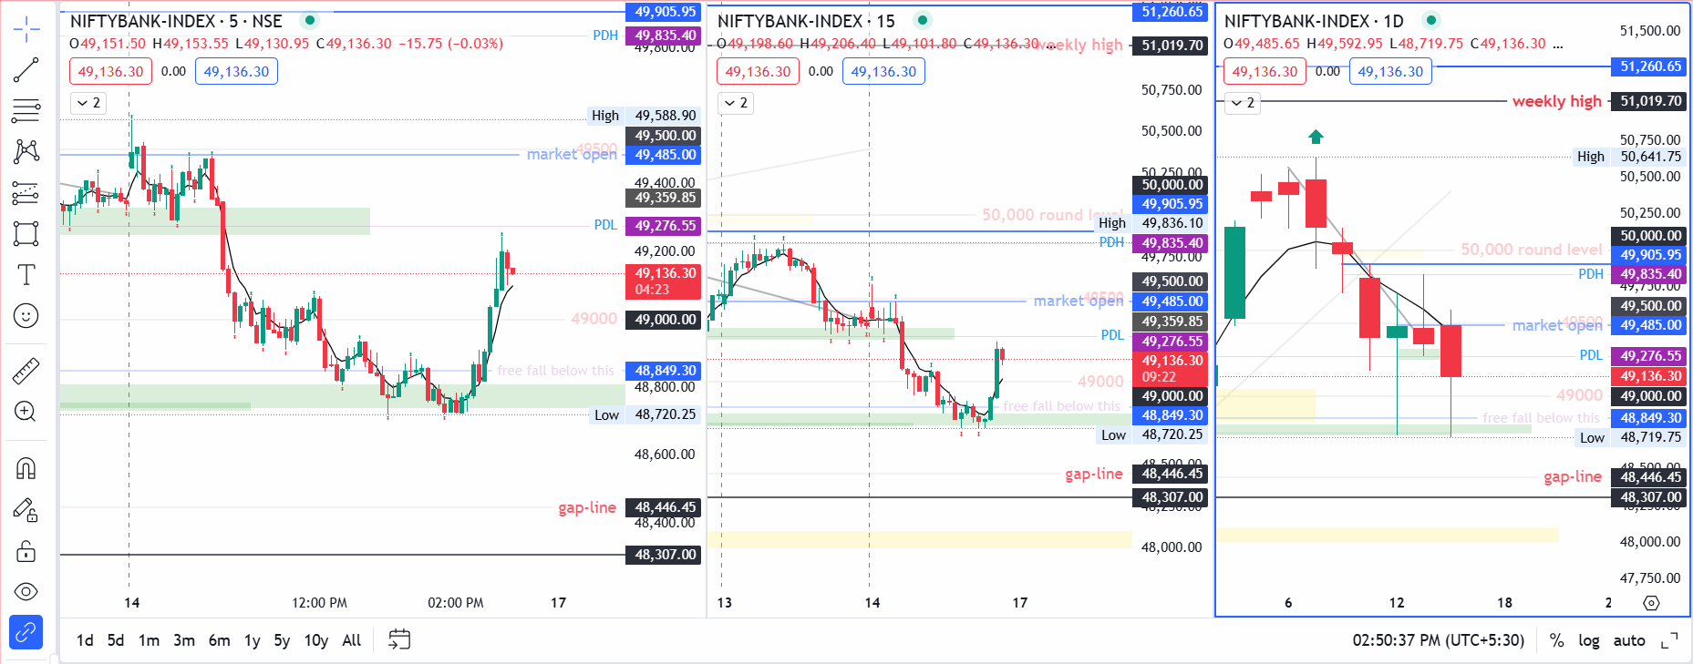Click the daily chart NIFTYBANK-INDEX 1D title
This screenshot has height=664, width=1693.
point(1314,21)
